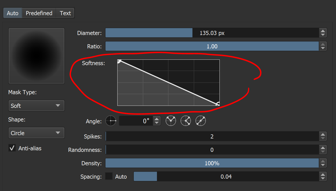336x191 pixels.
Task: Decrease Spikes using its down arrow
Action: point(323,139)
